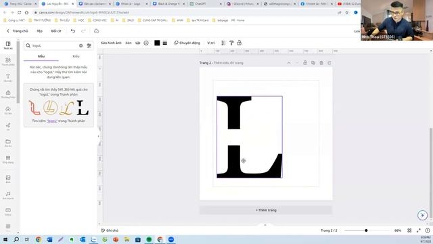Image resolution: width=433 pixels, height=244 pixels.
Task: Open the Videos sidebar panel
Action: point(8,211)
